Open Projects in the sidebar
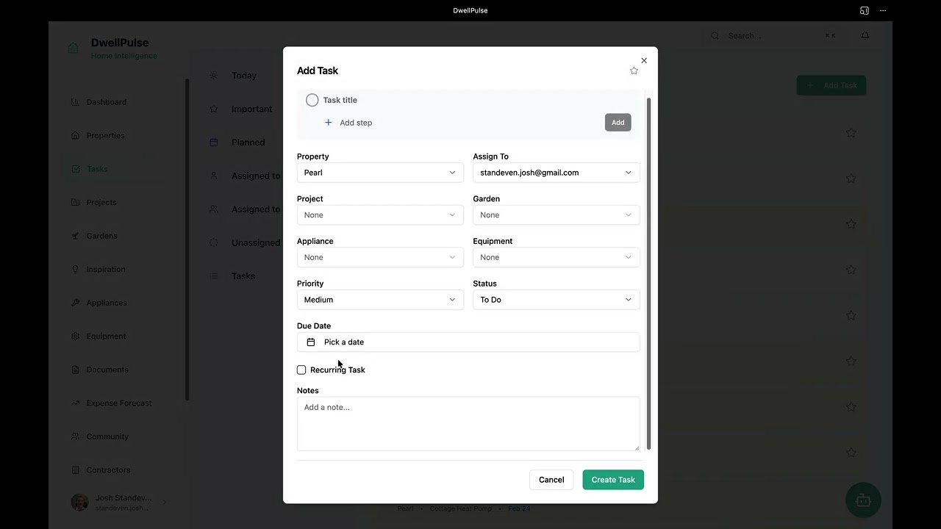Image resolution: width=941 pixels, height=529 pixels. (101, 202)
